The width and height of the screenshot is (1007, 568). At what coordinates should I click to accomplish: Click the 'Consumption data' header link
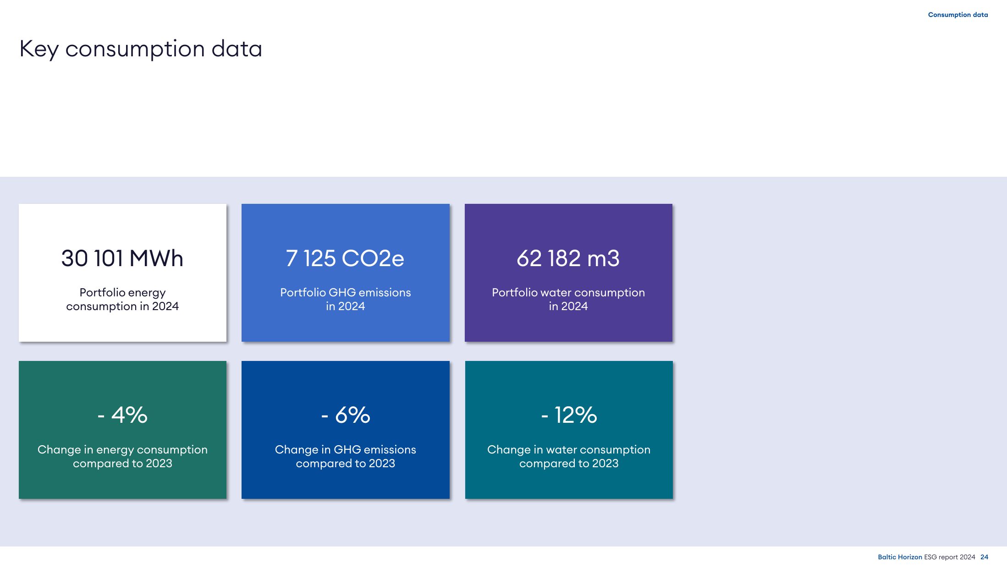click(x=958, y=15)
